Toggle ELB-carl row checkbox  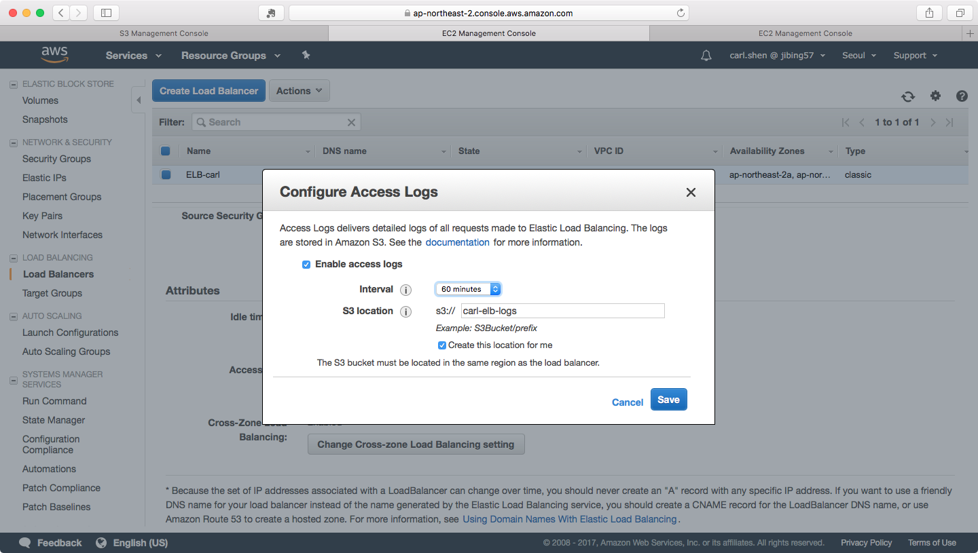pyautogui.click(x=166, y=174)
